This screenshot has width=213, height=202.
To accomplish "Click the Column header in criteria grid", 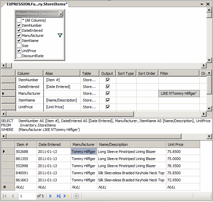I will click(30, 73).
